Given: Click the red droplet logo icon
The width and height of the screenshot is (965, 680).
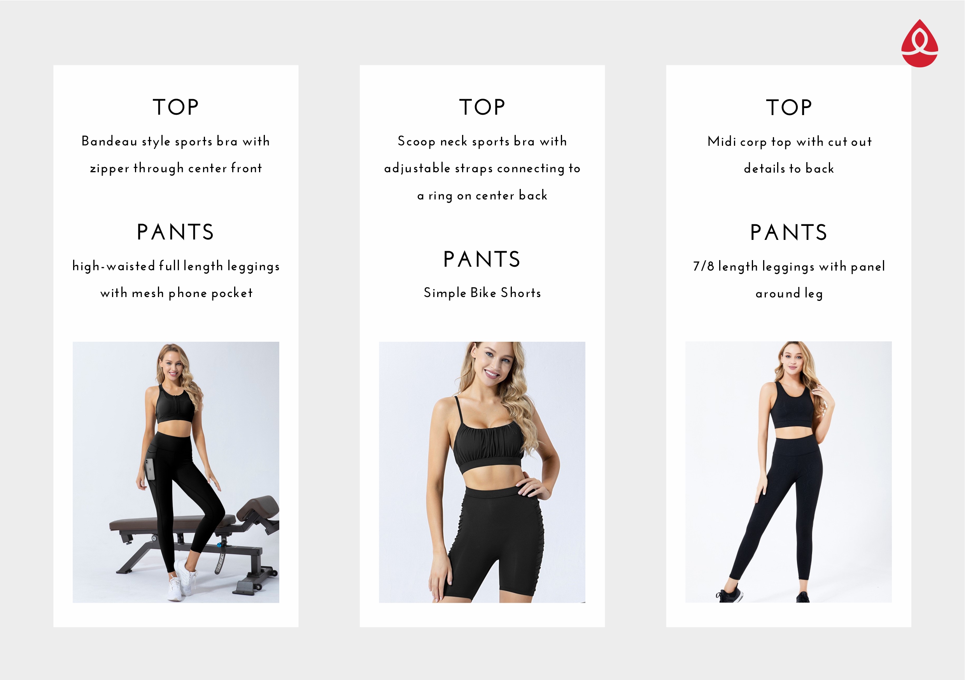Looking at the screenshot, I should coord(919,43).
